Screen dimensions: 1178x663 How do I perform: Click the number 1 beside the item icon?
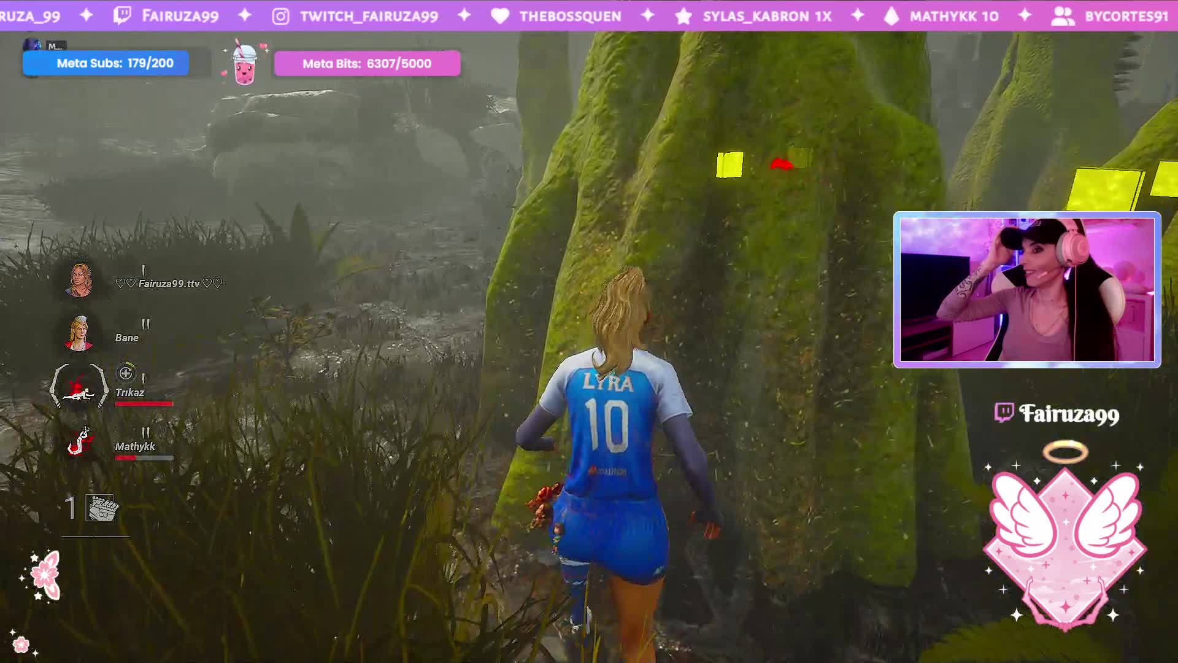tap(71, 508)
